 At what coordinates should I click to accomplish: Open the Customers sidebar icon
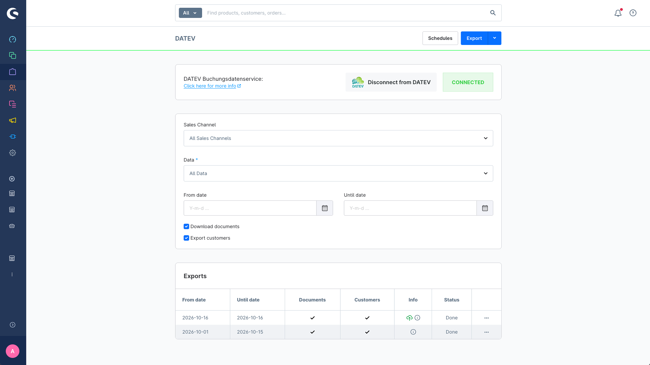pyautogui.click(x=13, y=88)
